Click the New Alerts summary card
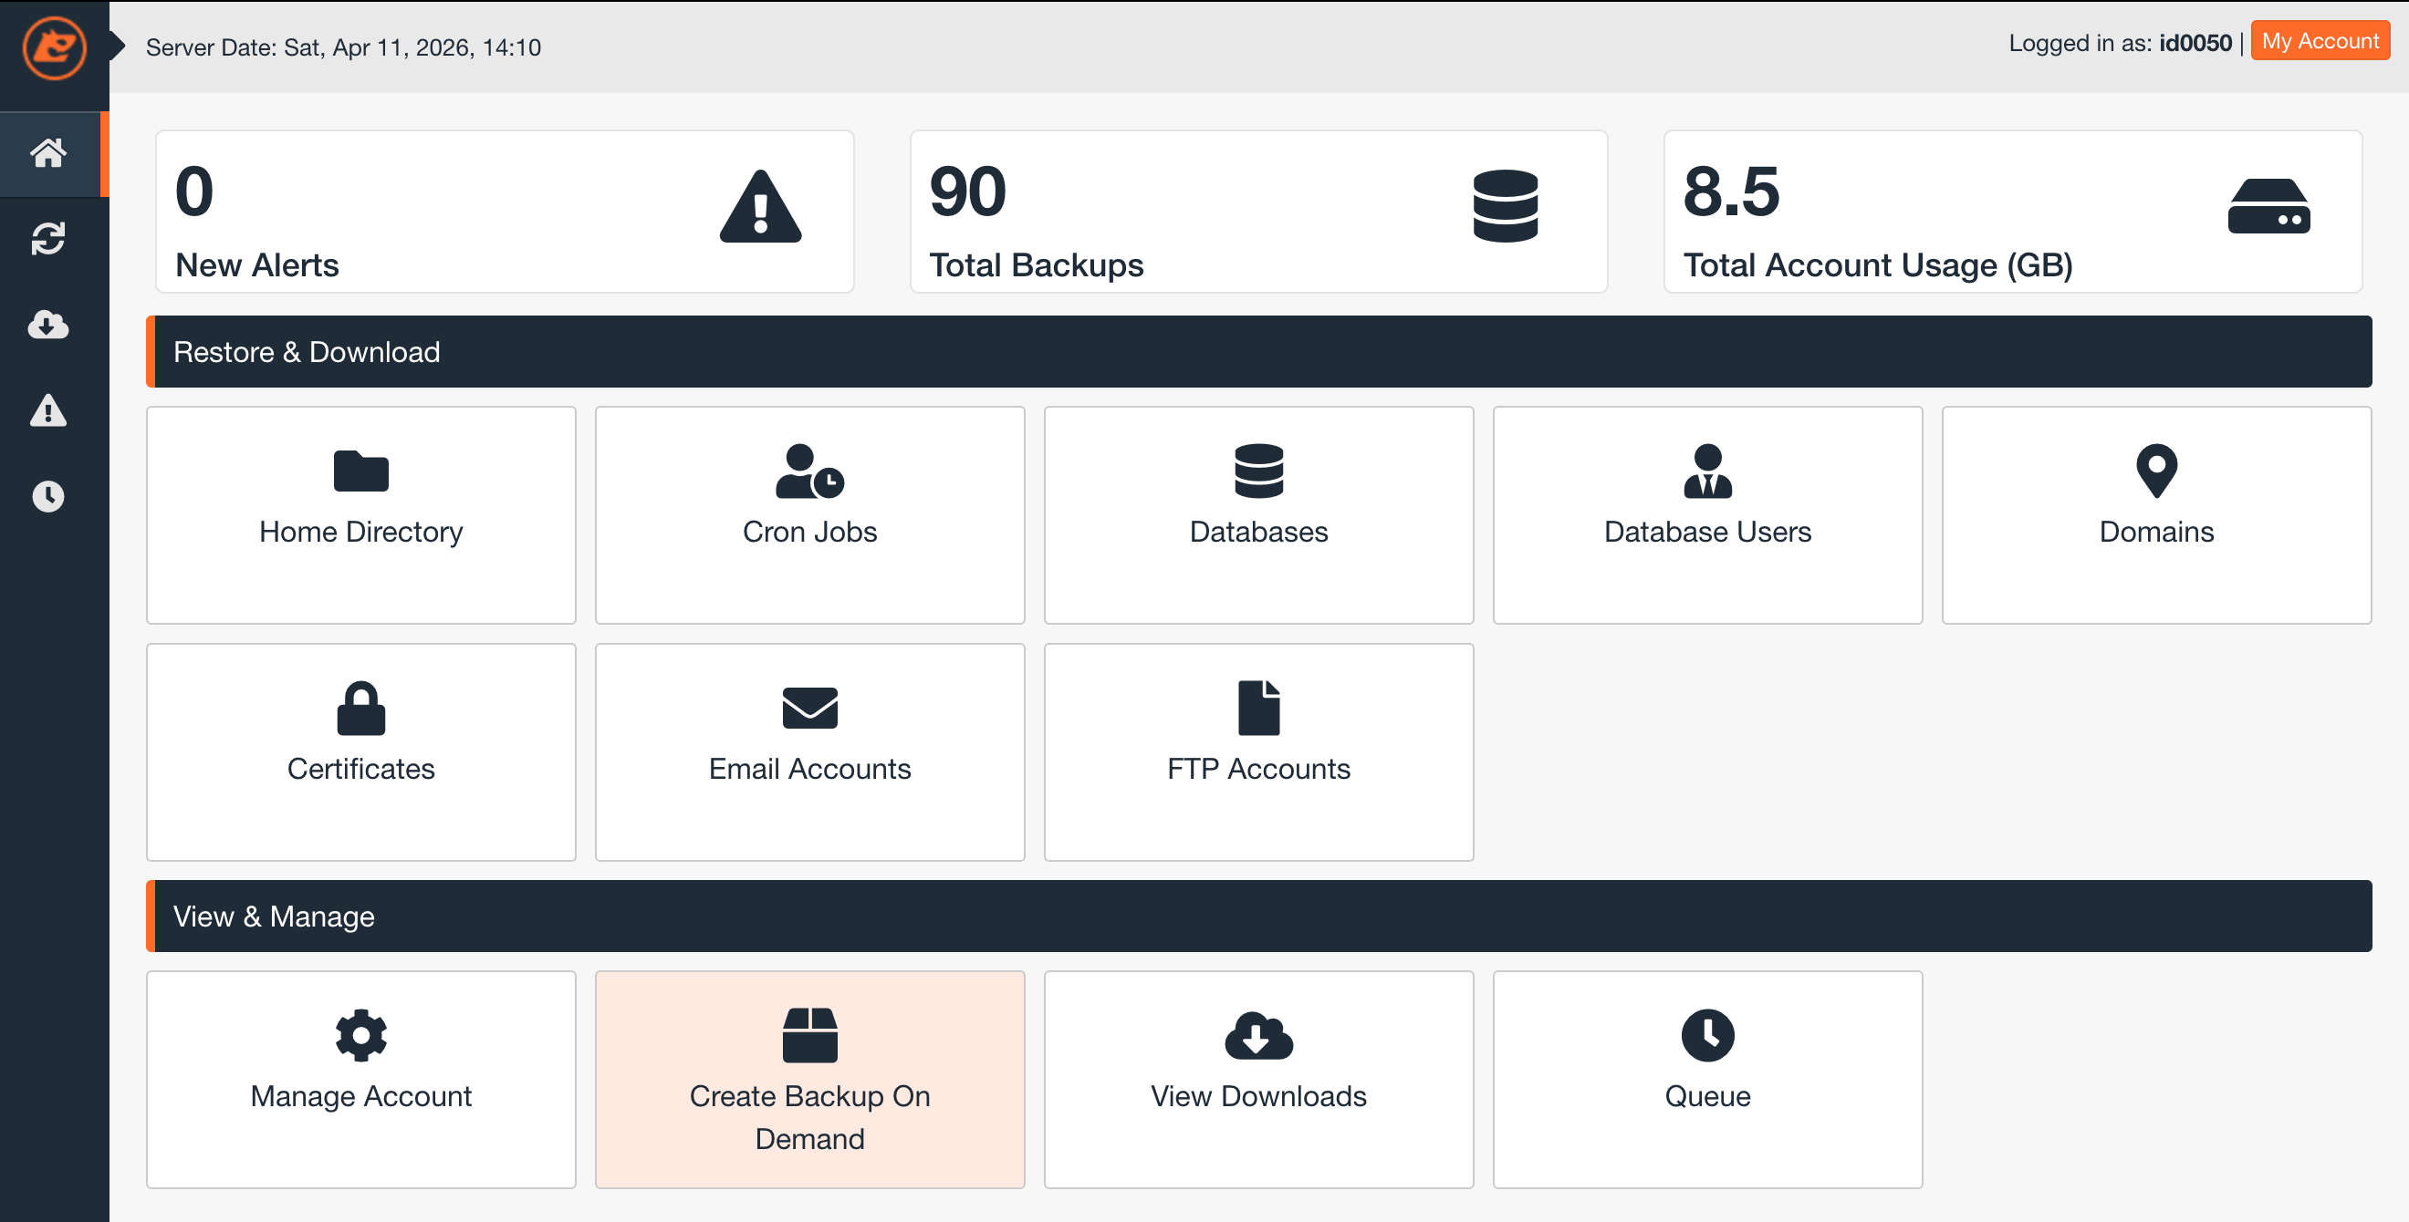Screen dimensions: 2409x1222 coord(505,212)
